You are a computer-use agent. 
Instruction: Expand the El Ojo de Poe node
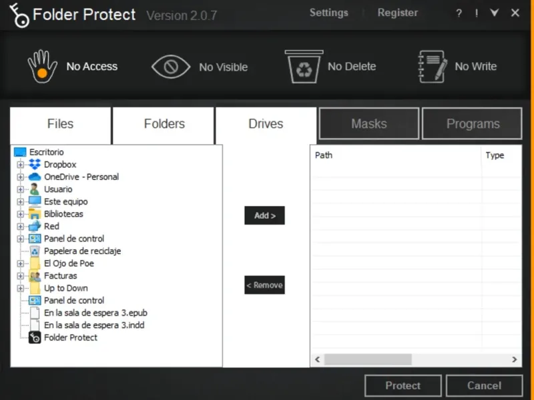pyautogui.click(x=21, y=263)
